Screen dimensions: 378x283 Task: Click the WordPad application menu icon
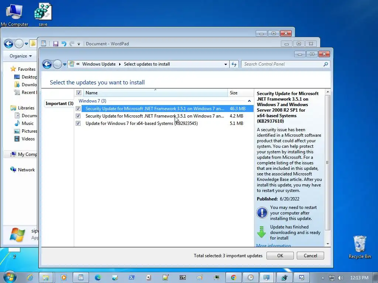[44, 43]
